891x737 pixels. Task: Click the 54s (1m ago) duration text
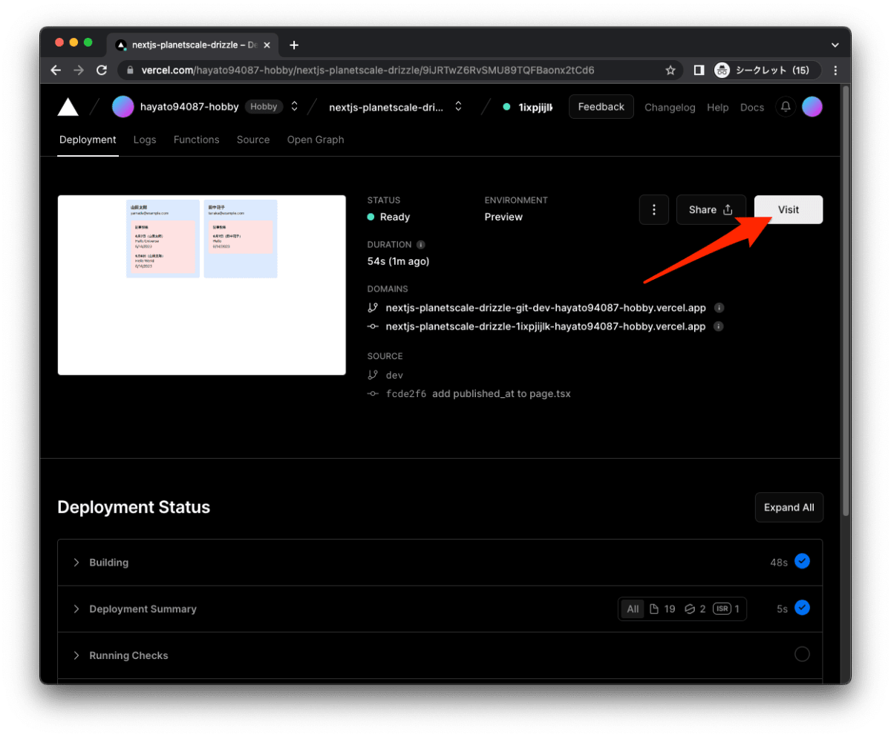(x=398, y=261)
